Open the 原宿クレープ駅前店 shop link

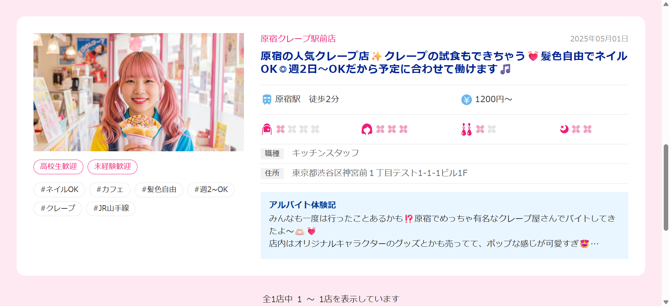tap(298, 39)
